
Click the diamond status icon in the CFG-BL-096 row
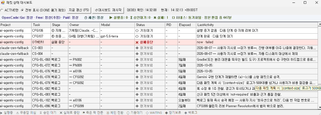coord(137,106)
